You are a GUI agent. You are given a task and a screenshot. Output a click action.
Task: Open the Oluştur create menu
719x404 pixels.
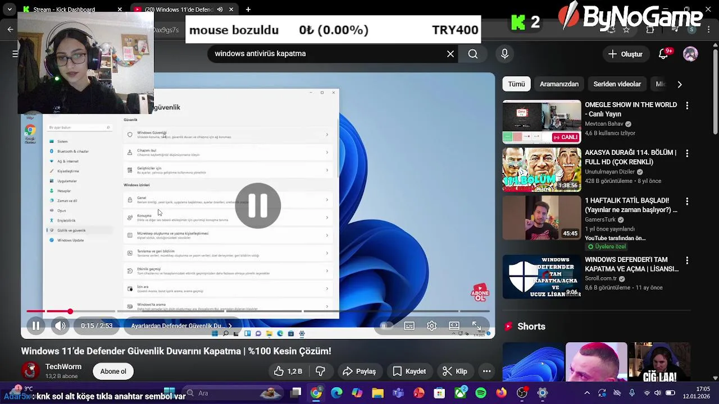(x=625, y=54)
